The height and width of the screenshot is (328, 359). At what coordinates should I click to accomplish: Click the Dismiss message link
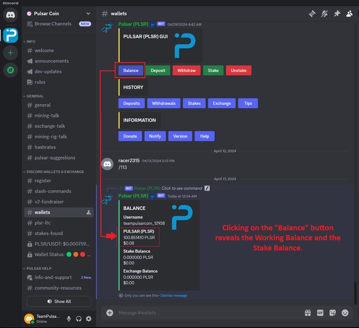pos(173,295)
